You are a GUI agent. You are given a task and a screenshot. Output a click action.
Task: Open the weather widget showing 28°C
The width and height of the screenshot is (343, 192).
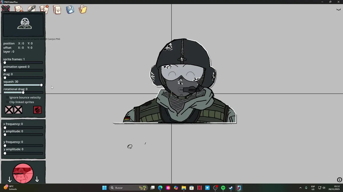click(10, 188)
